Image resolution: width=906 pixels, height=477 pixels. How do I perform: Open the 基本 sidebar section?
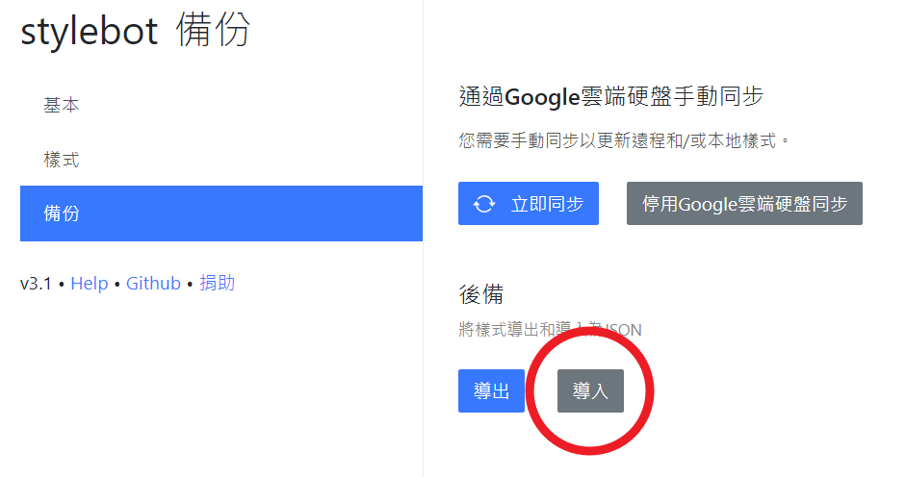pos(62,106)
